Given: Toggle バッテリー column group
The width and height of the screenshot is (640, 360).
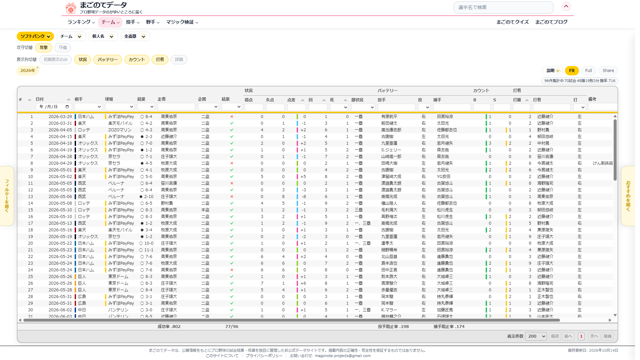Looking at the screenshot, I should 108,60.
